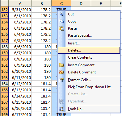Click value 181.4 in row 164
Viewport: 122px width, 116px height.
pyautogui.click(x=42, y=84)
